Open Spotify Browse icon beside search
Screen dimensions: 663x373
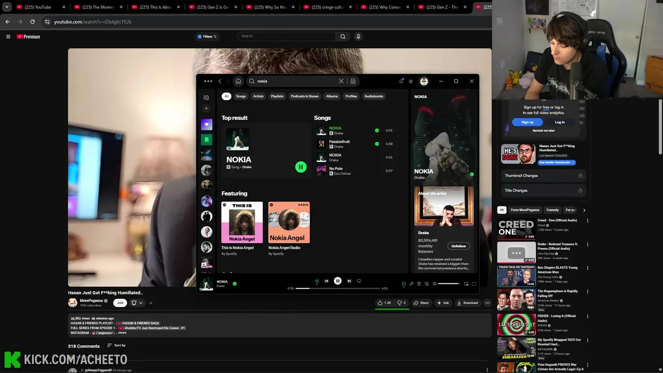pos(353,81)
